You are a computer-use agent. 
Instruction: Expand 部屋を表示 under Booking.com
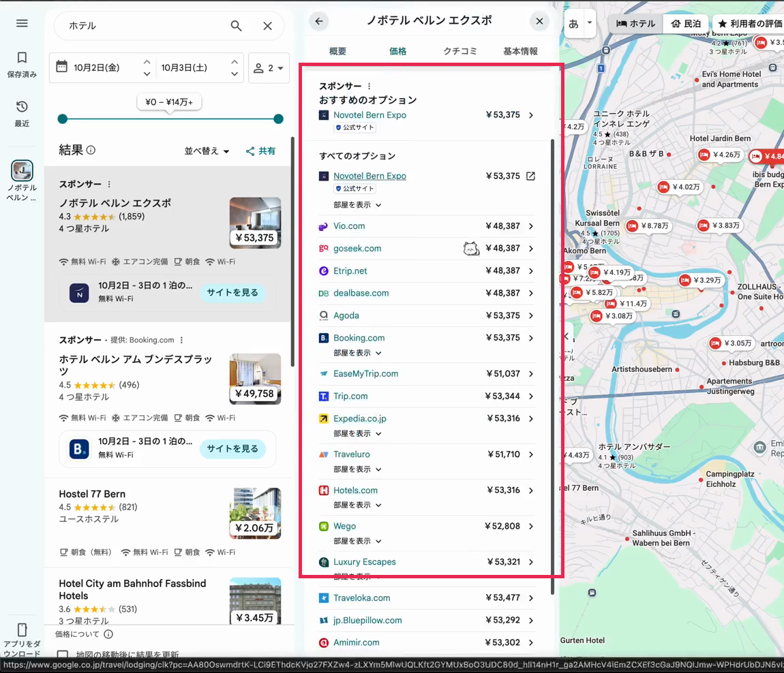click(x=357, y=353)
